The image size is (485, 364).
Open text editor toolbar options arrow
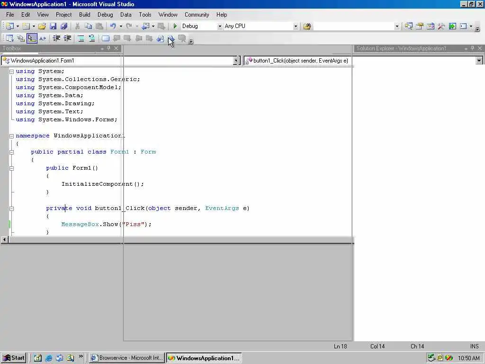click(191, 41)
